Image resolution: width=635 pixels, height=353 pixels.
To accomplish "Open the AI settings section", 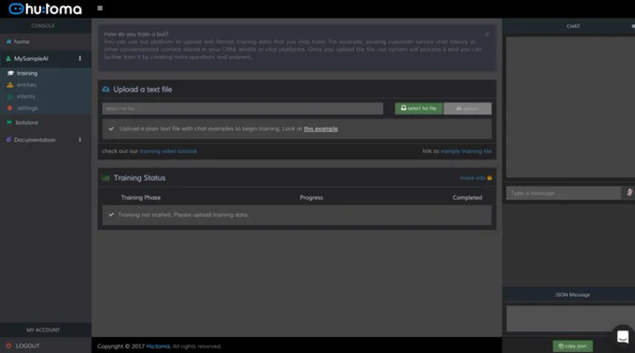I will (x=27, y=108).
